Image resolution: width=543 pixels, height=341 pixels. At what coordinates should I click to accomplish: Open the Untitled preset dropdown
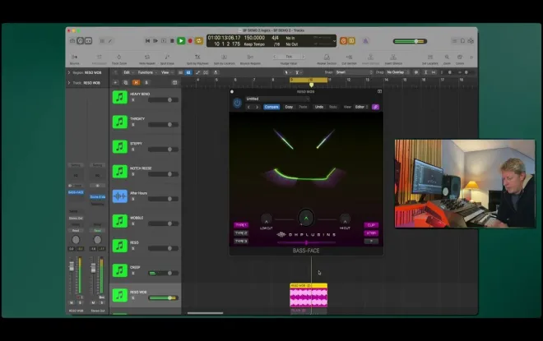[x=277, y=99]
